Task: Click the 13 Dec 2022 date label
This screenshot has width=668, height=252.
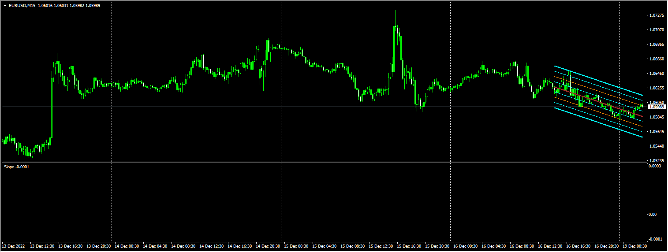Action: pos(12,246)
